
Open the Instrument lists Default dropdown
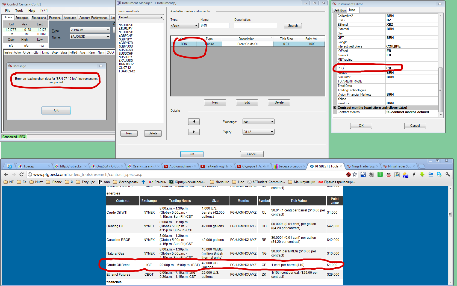click(141, 17)
